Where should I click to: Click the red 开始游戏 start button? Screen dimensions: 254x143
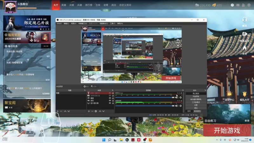(227, 130)
